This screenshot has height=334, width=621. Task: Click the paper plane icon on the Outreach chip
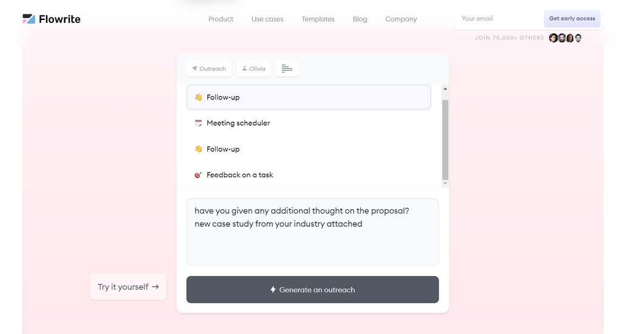point(195,69)
